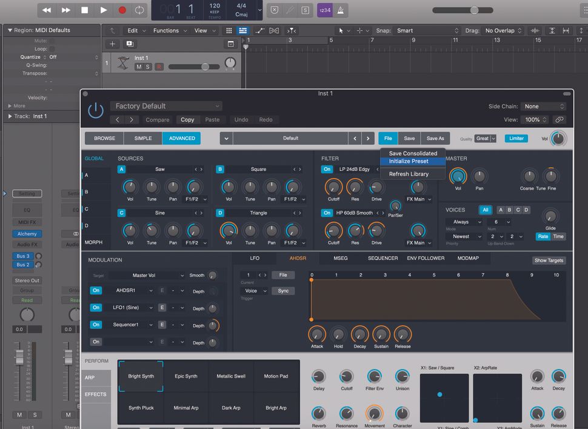Toggle the AHDSR1 modulation On button
The height and width of the screenshot is (429, 588).
97,290
